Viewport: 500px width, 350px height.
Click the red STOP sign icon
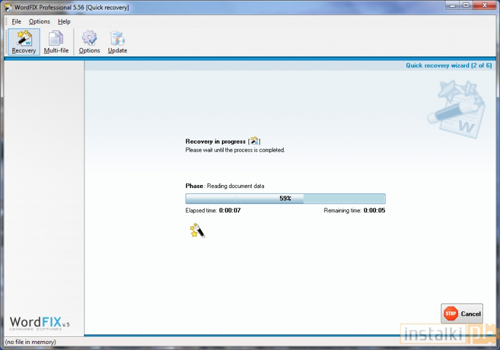[451, 313]
